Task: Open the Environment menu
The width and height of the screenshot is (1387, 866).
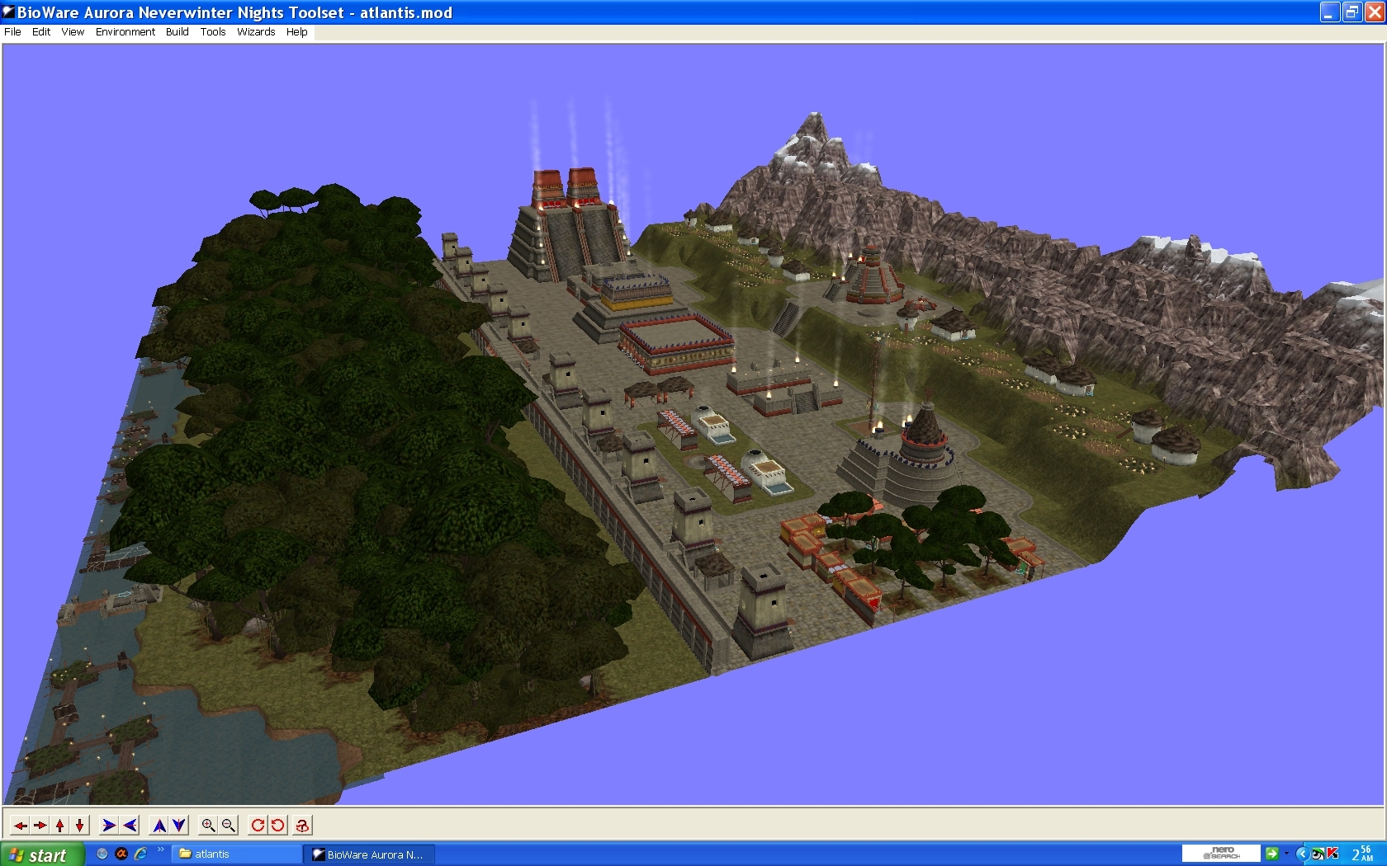Action: [125, 32]
